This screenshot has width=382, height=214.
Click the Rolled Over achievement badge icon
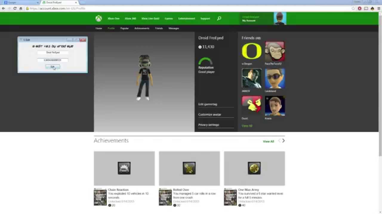pyautogui.click(x=189, y=168)
